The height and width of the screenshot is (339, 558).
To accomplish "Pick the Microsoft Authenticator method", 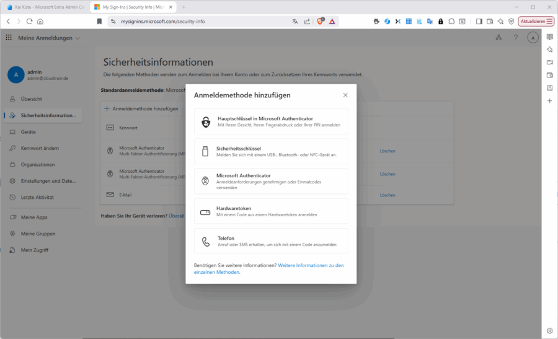I will (x=271, y=181).
